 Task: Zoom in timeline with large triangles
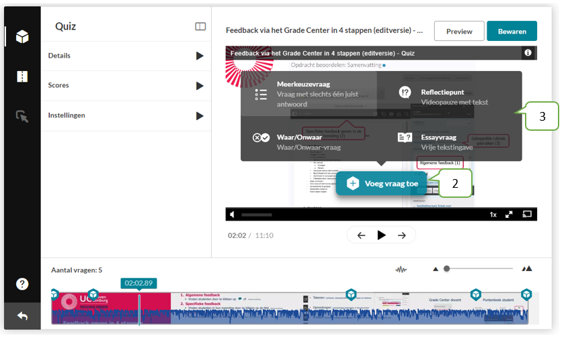(527, 269)
